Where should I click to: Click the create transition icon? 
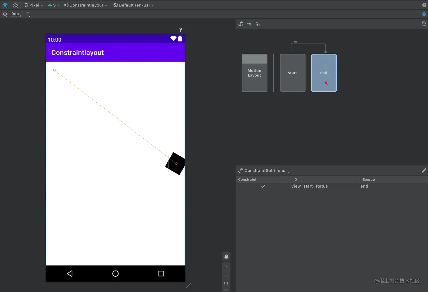(249, 24)
